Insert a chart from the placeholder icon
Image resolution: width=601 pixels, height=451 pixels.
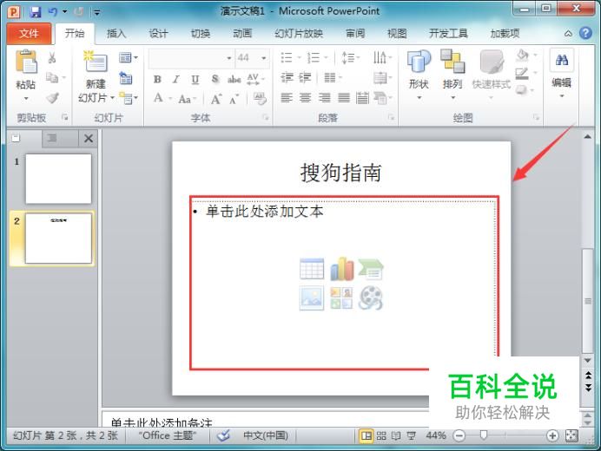point(342,269)
